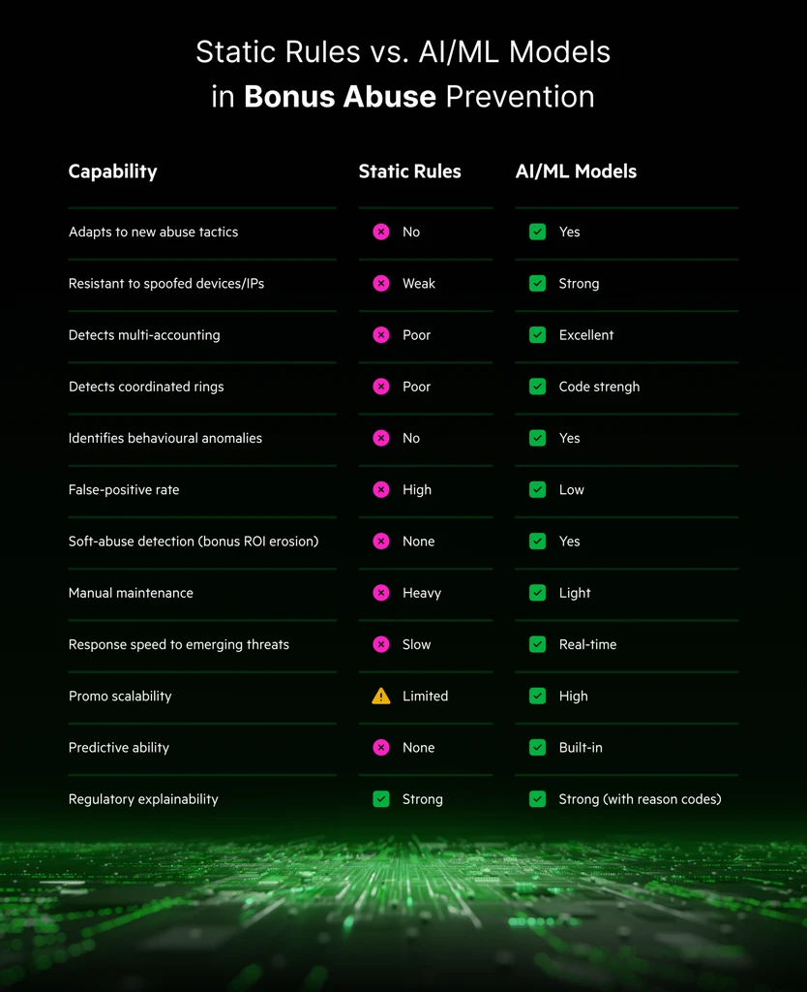Viewport: 807px width, 992px height.
Task: Click the pink X icon next to 'Slow'
Action: pos(381,644)
